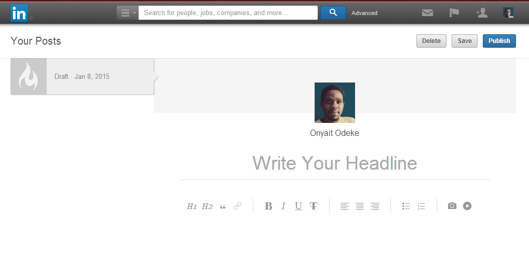Open the notifications flag icon

pyautogui.click(x=454, y=13)
